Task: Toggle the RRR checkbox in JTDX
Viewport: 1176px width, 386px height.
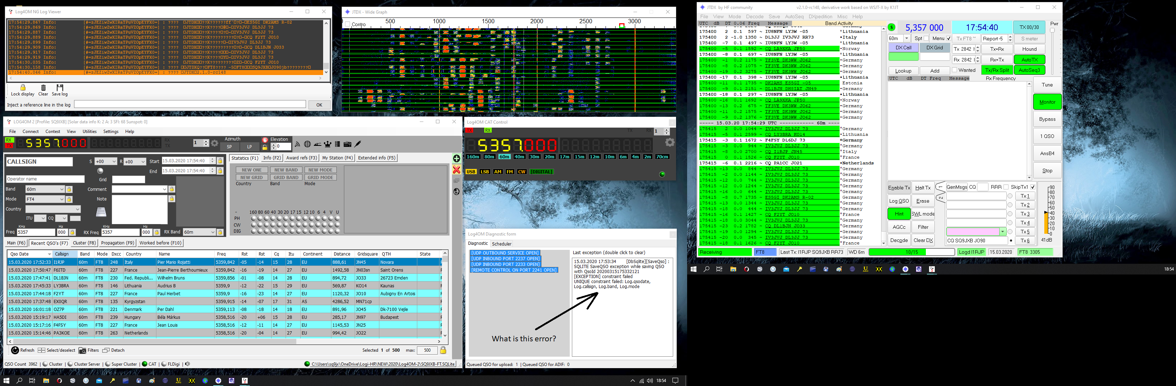Action: point(1006,187)
